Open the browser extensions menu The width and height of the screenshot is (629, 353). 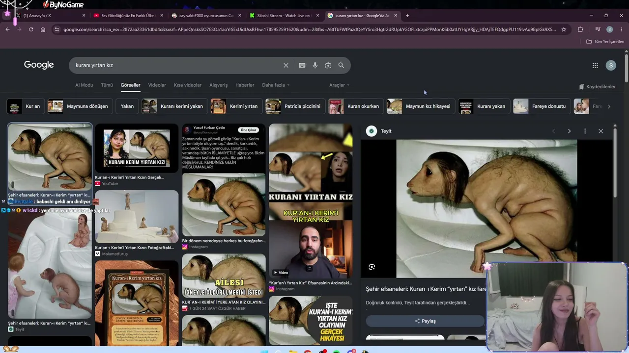[580, 29]
